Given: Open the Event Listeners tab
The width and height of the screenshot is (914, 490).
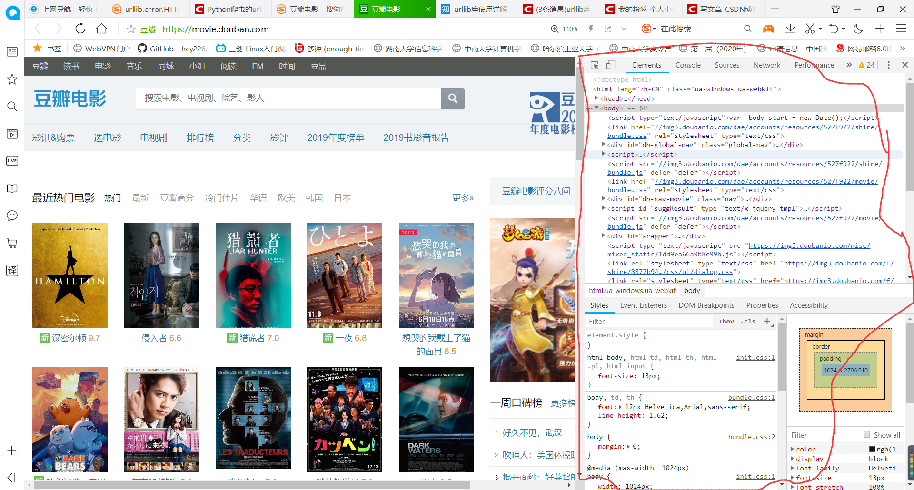Looking at the screenshot, I should (x=644, y=305).
